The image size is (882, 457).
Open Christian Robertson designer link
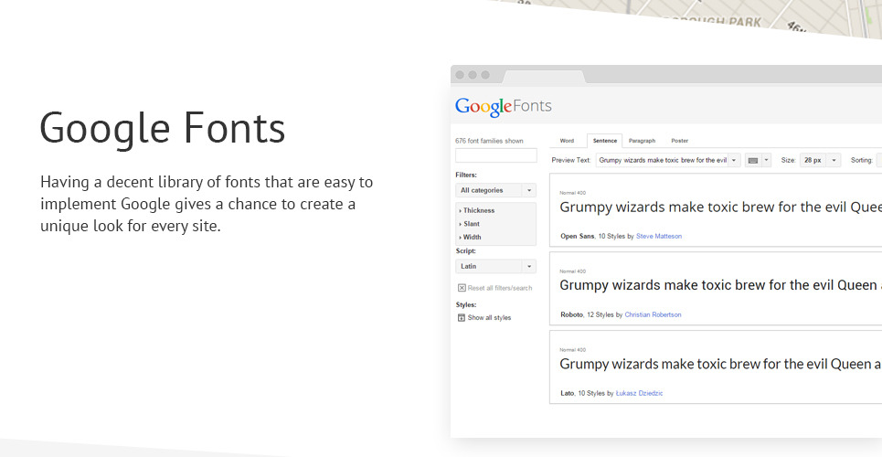653,314
